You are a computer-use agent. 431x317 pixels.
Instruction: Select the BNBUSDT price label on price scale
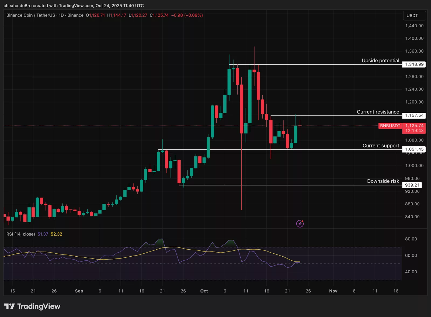[x=390, y=126]
